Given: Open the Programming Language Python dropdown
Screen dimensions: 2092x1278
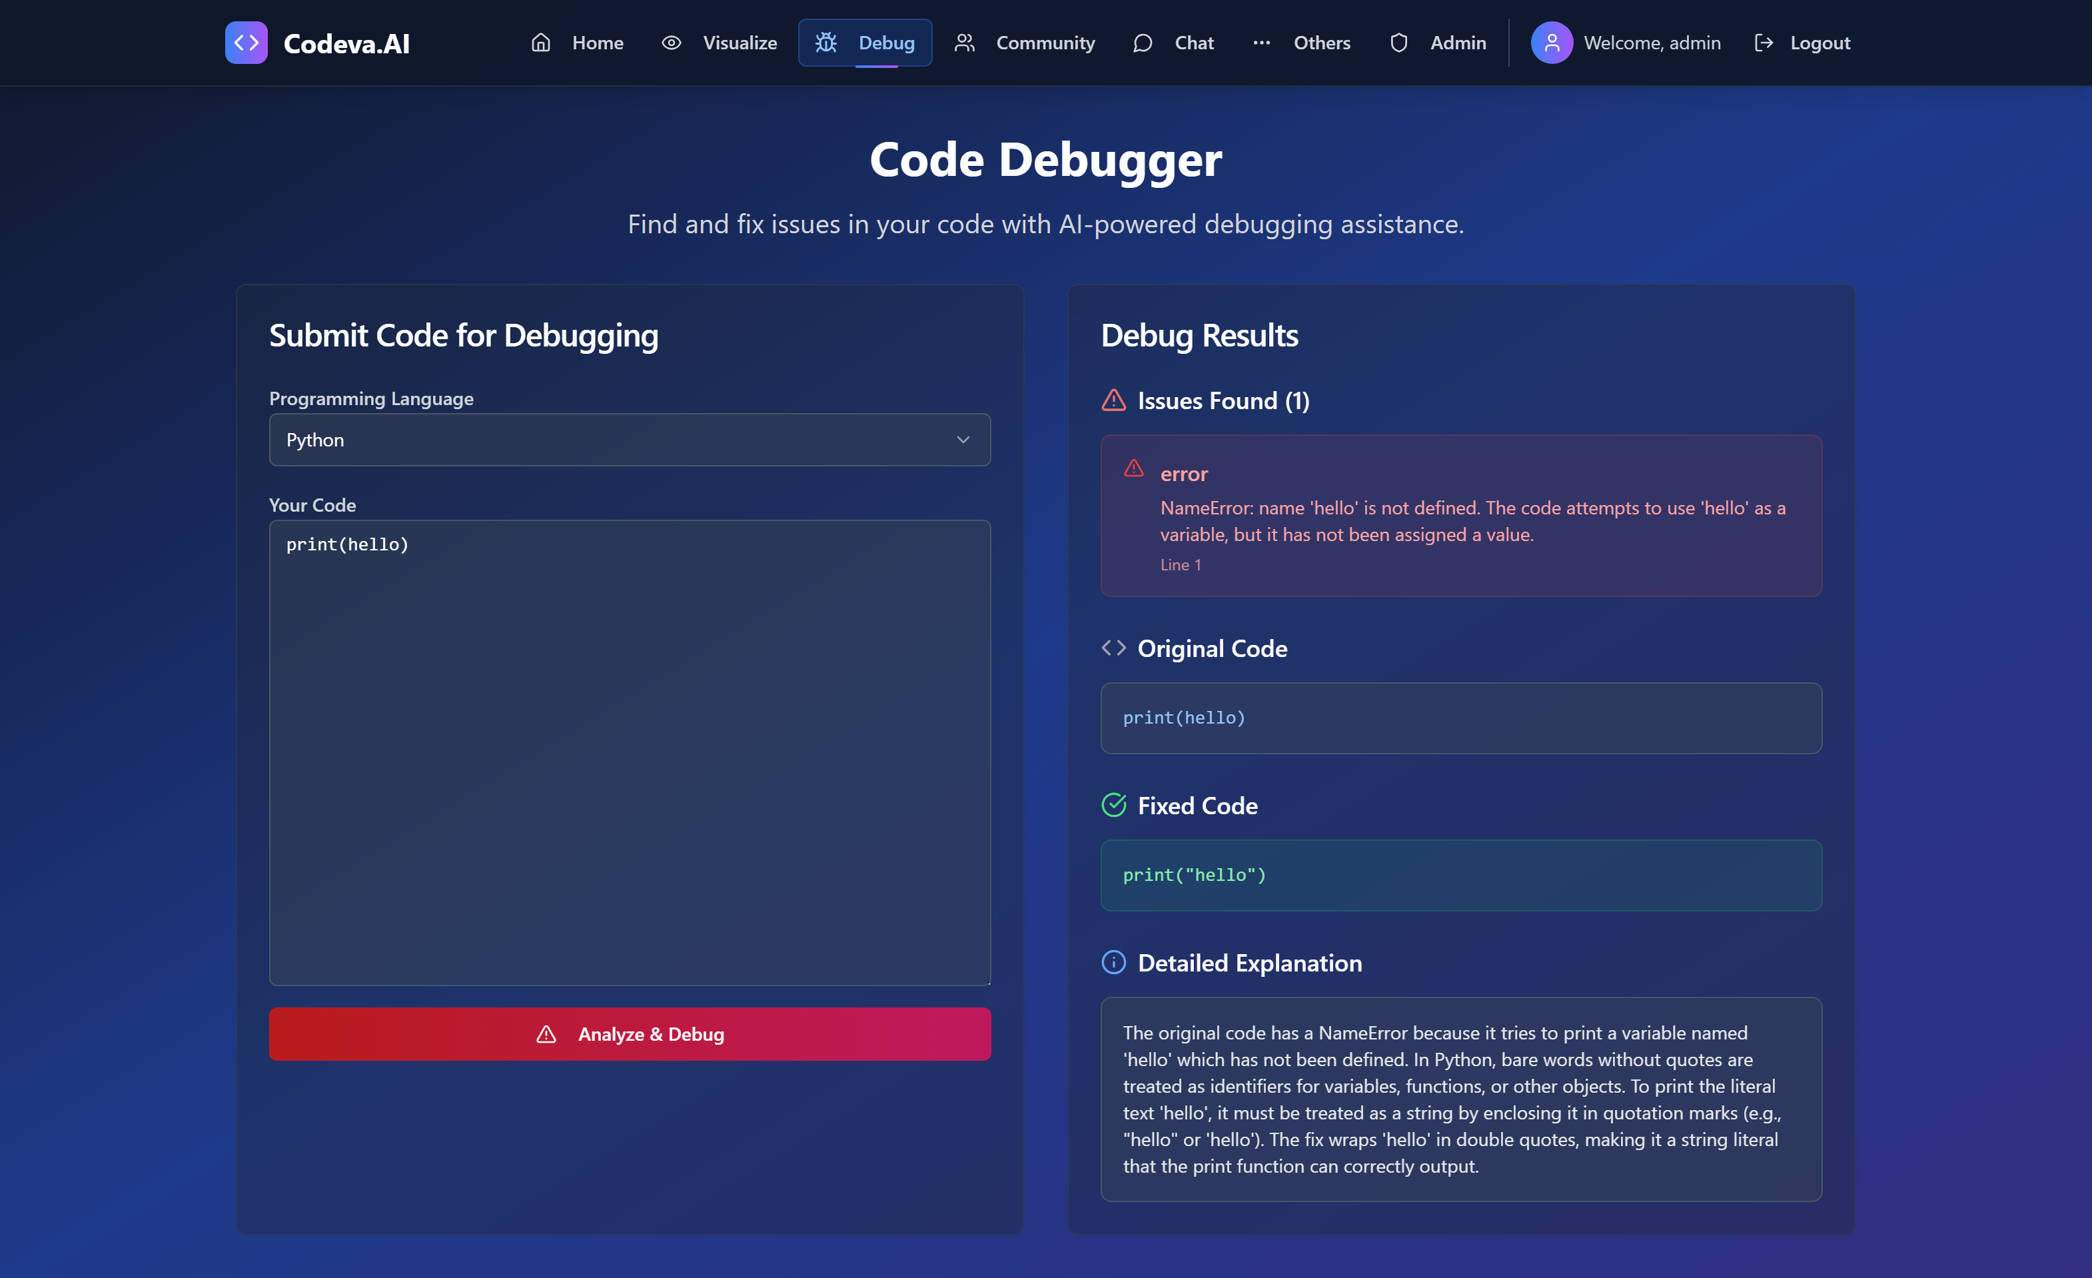Looking at the screenshot, I should 629,440.
